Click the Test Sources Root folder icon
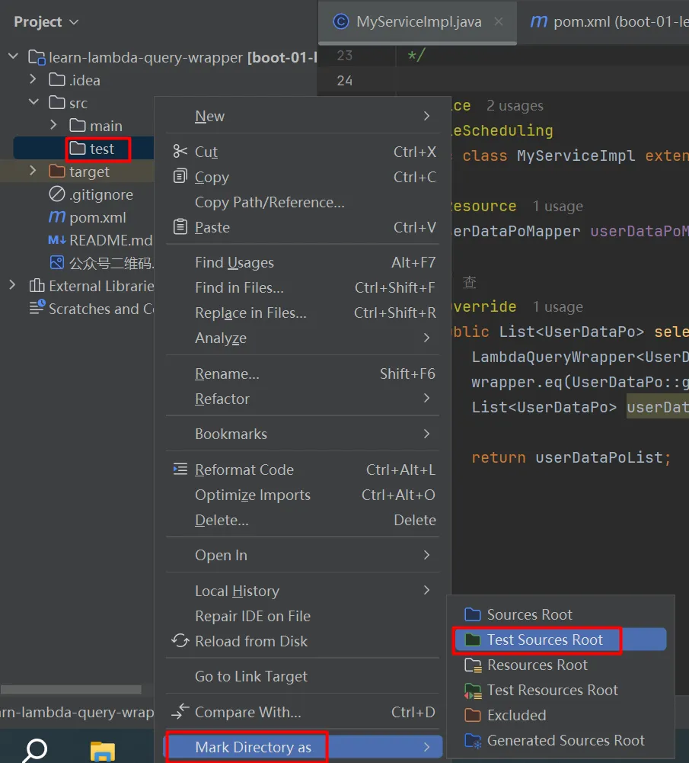689x763 pixels. pos(473,640)
